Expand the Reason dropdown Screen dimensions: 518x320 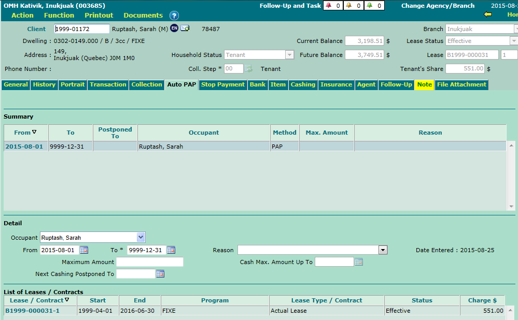tap(383, 250)
